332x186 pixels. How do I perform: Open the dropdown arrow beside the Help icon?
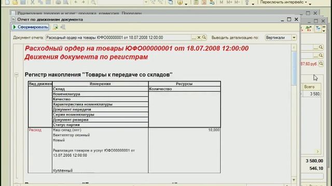[186, 4]
